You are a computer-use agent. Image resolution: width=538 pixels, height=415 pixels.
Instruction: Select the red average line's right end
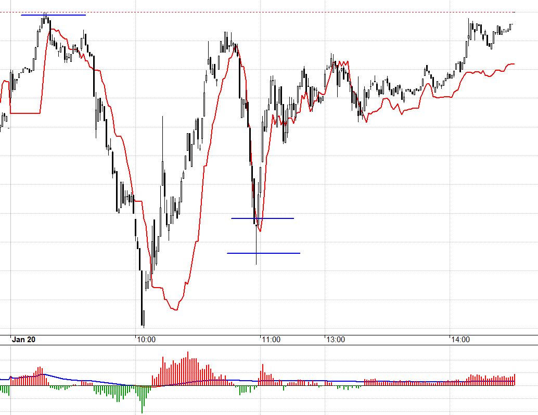coord(513,64)
